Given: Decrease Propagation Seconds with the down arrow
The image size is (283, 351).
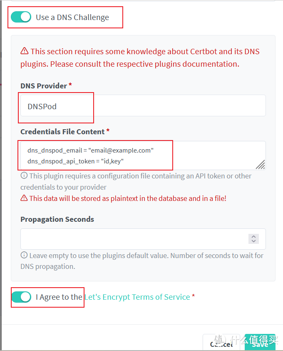Looking at the screenshot, I should [x=253, y=241].
